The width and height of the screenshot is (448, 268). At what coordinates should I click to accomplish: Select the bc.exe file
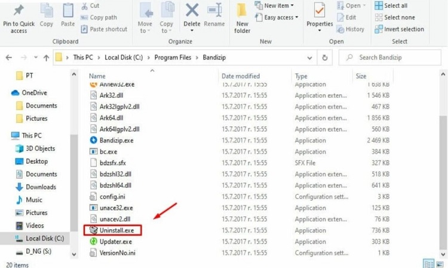tap(103, 151)
